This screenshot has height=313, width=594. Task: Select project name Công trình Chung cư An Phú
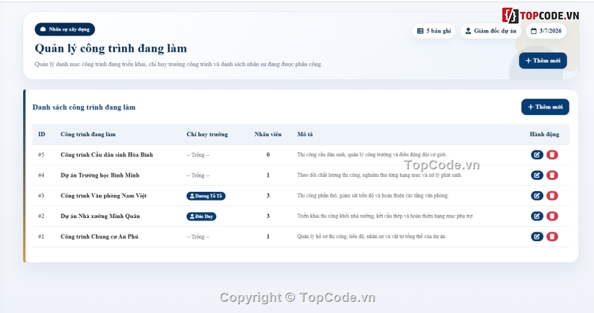tap(99, 237)
